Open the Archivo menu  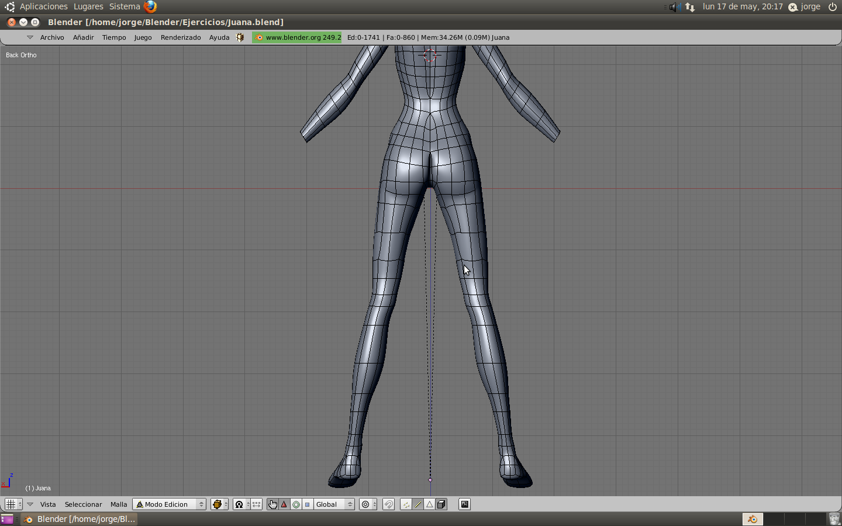click(52, 37)
